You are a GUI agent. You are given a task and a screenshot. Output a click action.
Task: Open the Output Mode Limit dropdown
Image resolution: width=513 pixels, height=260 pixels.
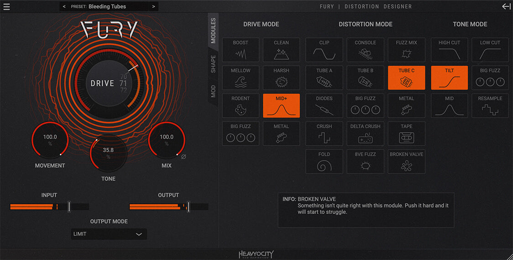[x=109, y=234]
